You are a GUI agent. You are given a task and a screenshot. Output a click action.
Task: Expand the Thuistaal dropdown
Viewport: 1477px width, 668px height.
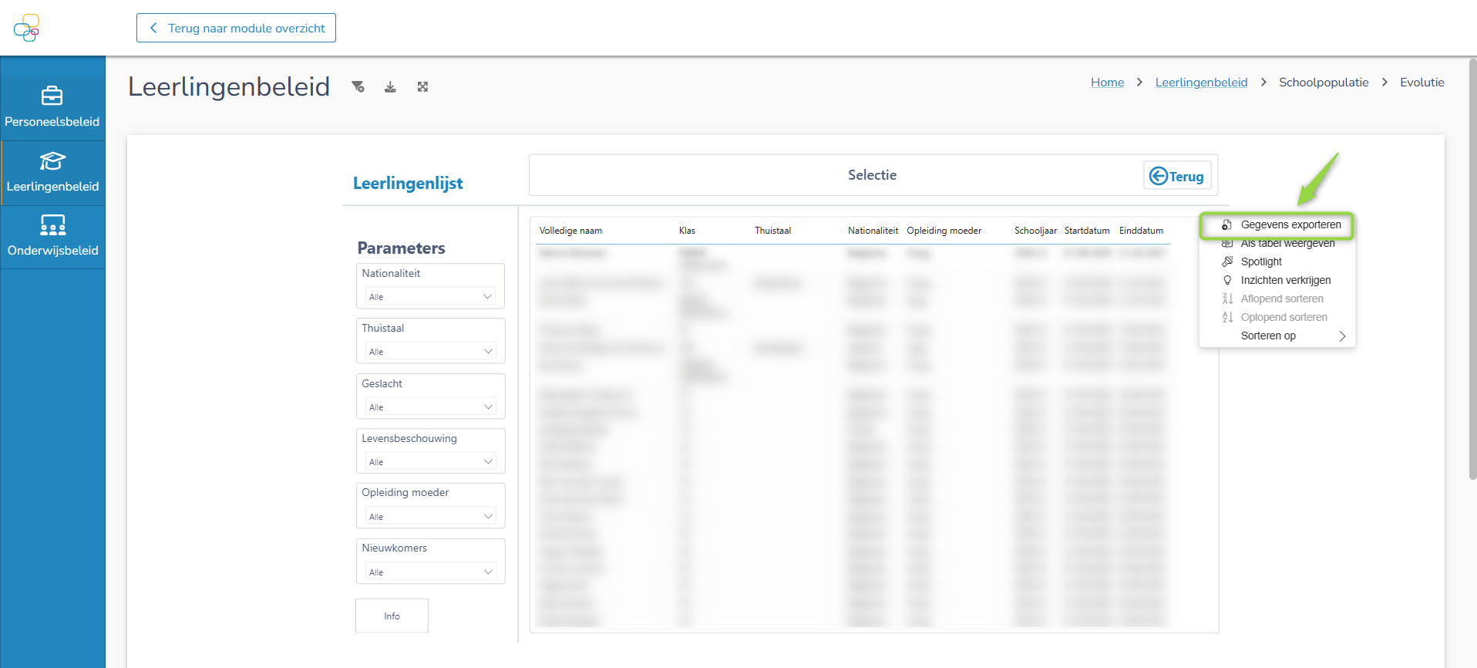click(430, 352)
